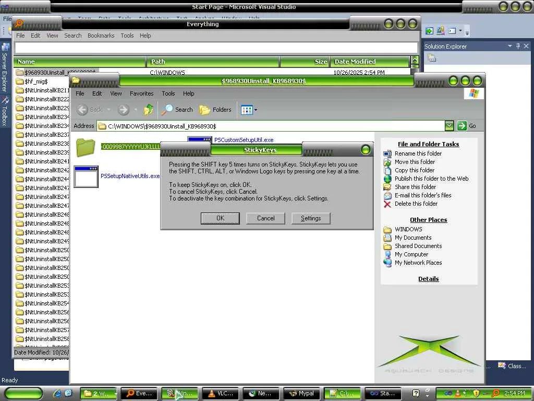The image size is (534, 401).
Task: Open the Search pane in Explorer toolbar
Action: (177, 110)
